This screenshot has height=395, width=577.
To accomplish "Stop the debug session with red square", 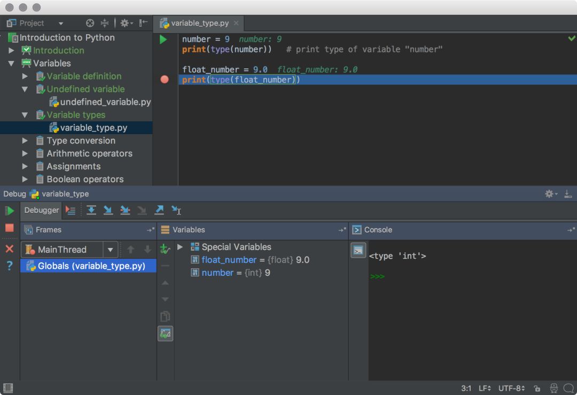I will click(10, 228).
